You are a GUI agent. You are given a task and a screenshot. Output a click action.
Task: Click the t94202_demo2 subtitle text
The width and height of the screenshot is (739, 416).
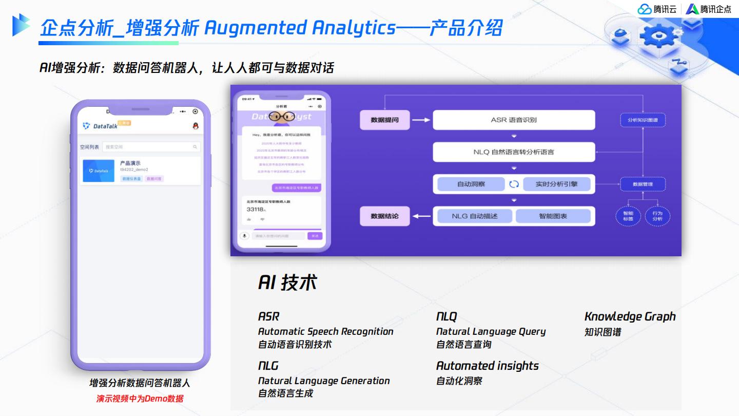tap(134, 169)
